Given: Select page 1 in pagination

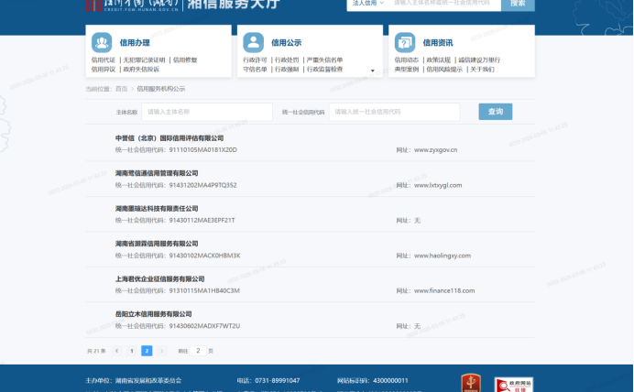Looking at the screenshot, I should click(x=132, y=351).
